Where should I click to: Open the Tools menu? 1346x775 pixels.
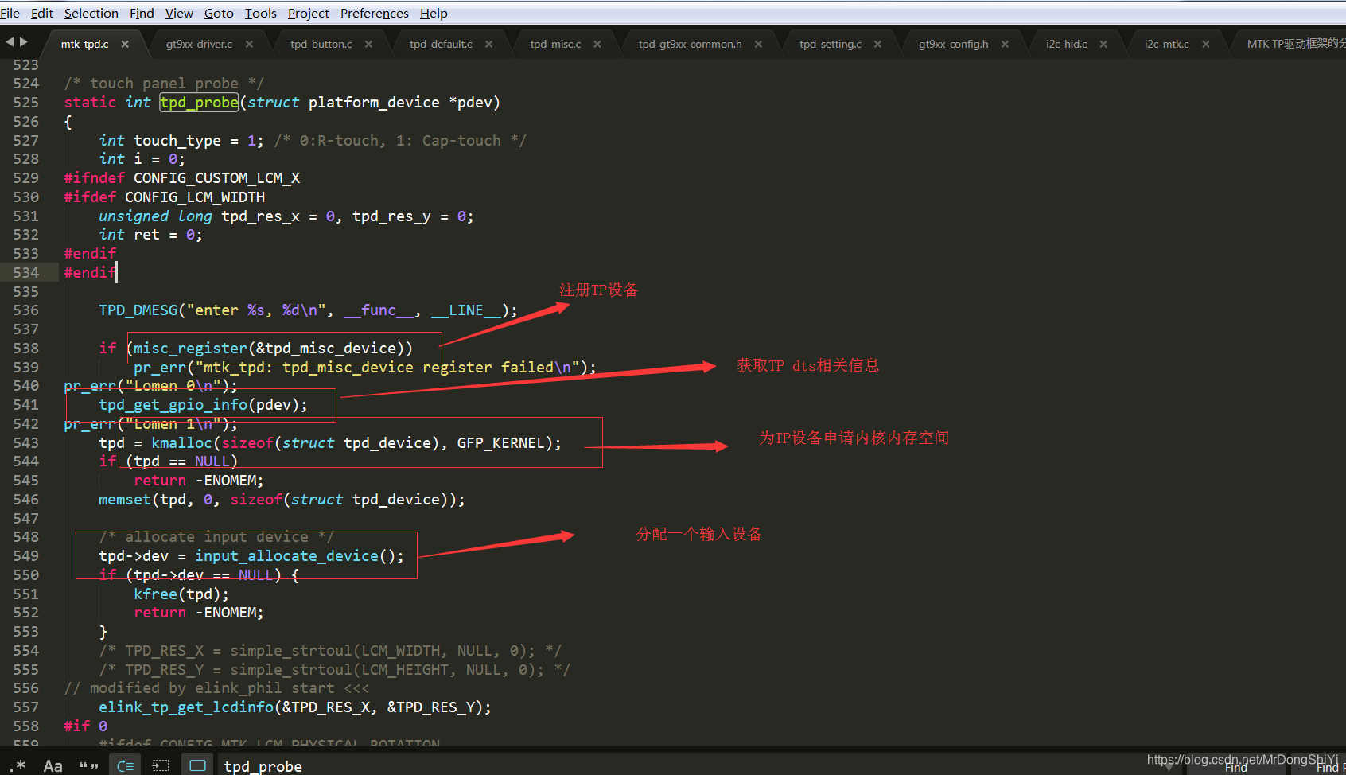tap(260, 13)
